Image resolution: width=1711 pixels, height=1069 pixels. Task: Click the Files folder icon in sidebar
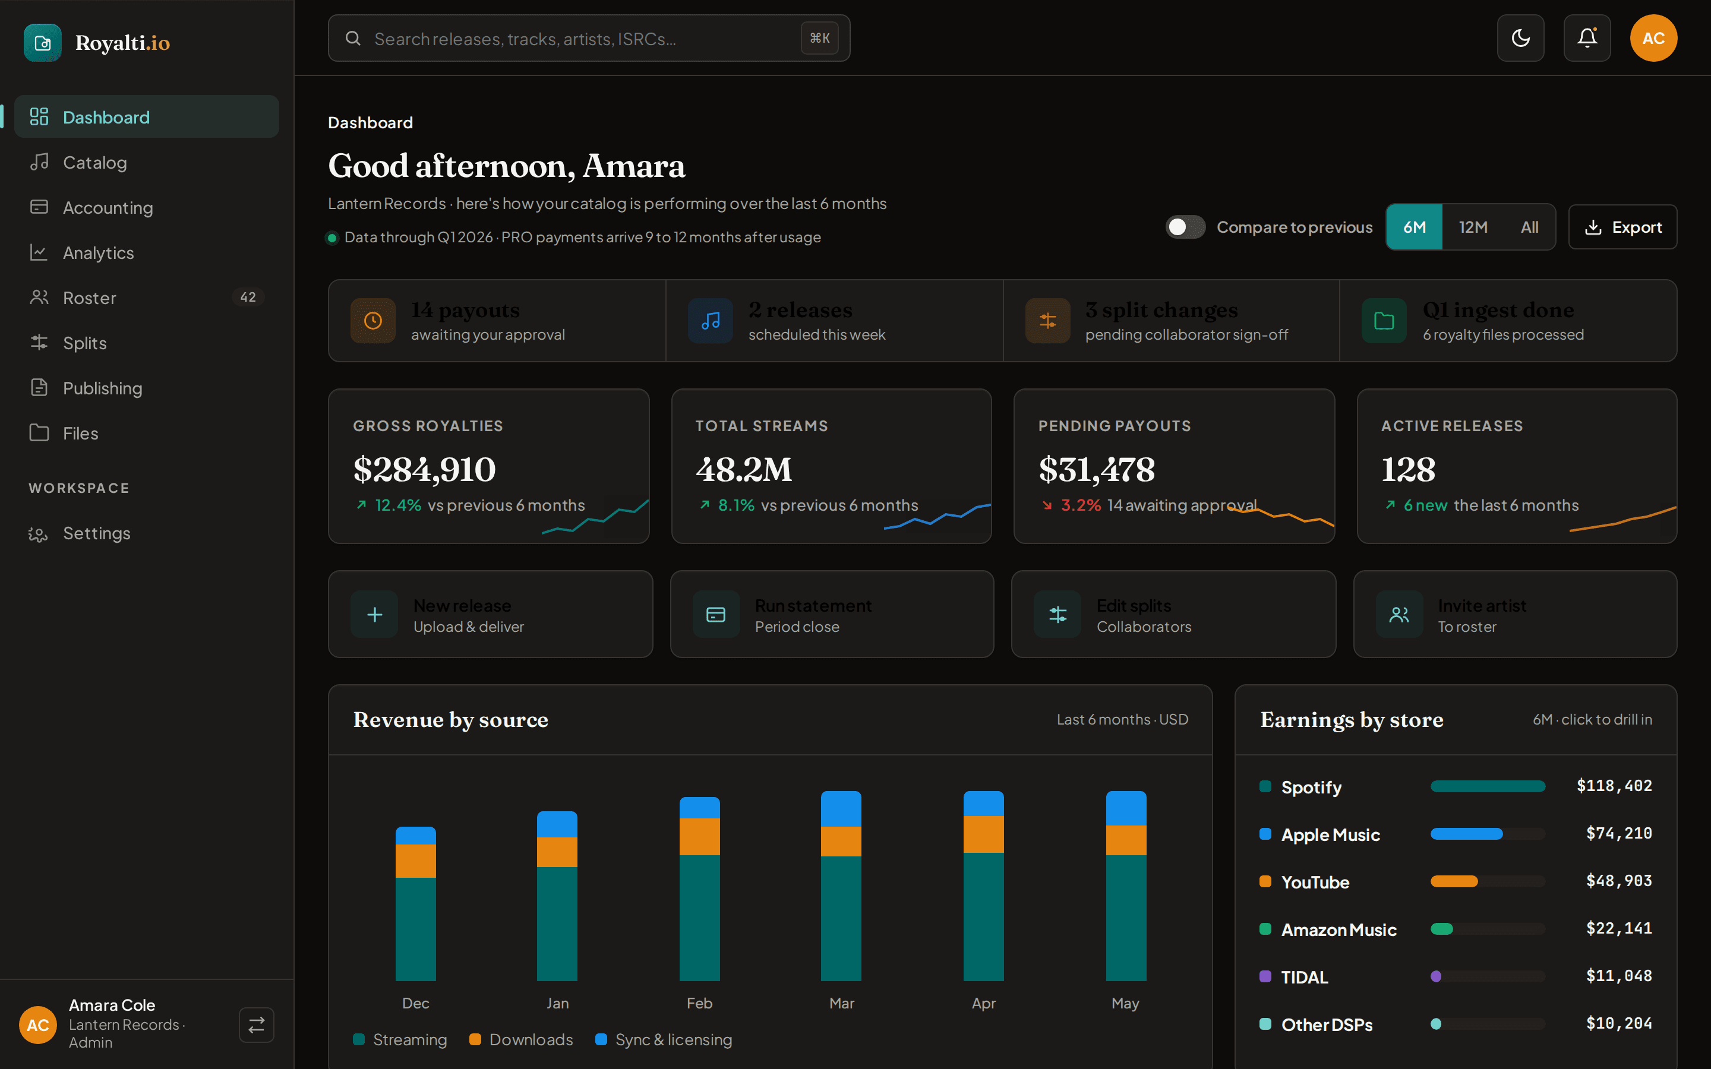[x=39, y=433]
